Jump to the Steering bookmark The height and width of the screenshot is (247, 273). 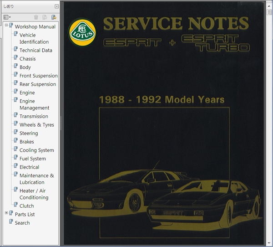29,133
